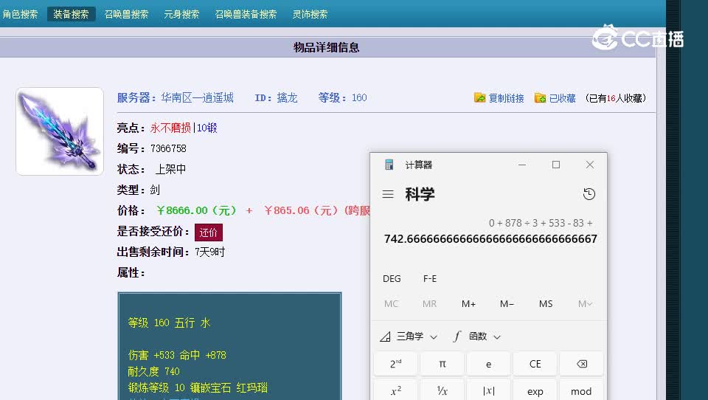Click the sword item thumbnail
This screenshot has width=708, height=400.
60,131
